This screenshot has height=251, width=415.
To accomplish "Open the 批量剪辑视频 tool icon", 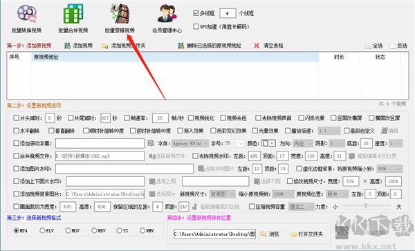I will coord(120,14).
